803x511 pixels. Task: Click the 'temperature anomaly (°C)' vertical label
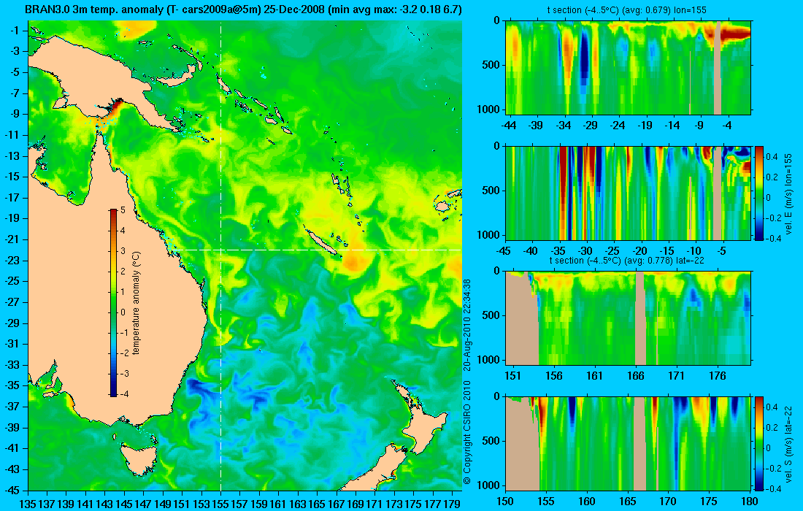[x=137, y=303]
